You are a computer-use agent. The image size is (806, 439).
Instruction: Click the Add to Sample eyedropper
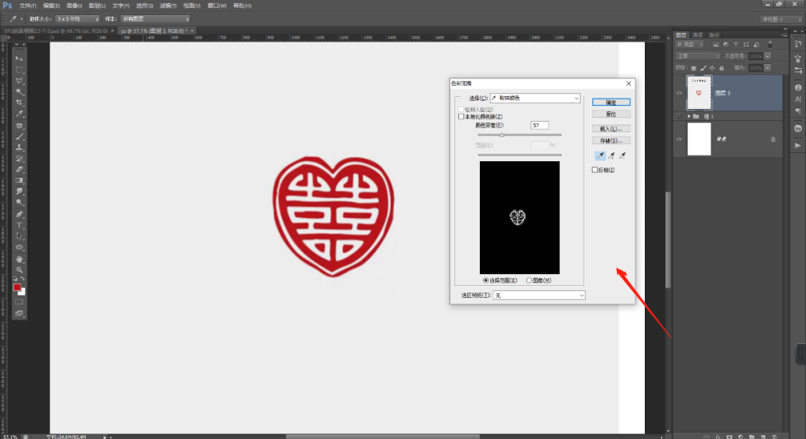(611, 155)
